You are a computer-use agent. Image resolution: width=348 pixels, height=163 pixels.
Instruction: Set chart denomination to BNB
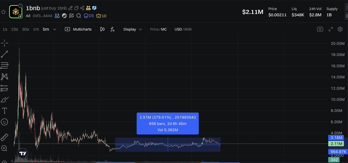tap(188, 29)
